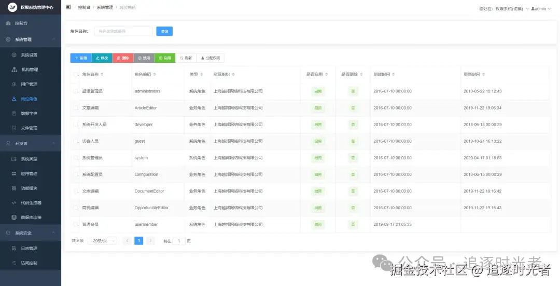Click the 分配权限 assign permissions button
The width and height of the screenshot is (560, 286).
(x=211, y=58)
